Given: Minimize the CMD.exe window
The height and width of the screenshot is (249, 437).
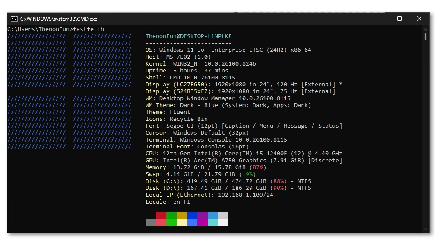Looking at the screenshot, I should tap(380, 19).
